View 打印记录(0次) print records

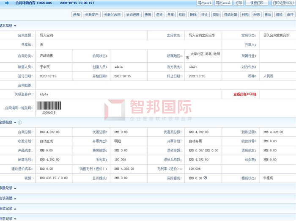tap(283, 3)
